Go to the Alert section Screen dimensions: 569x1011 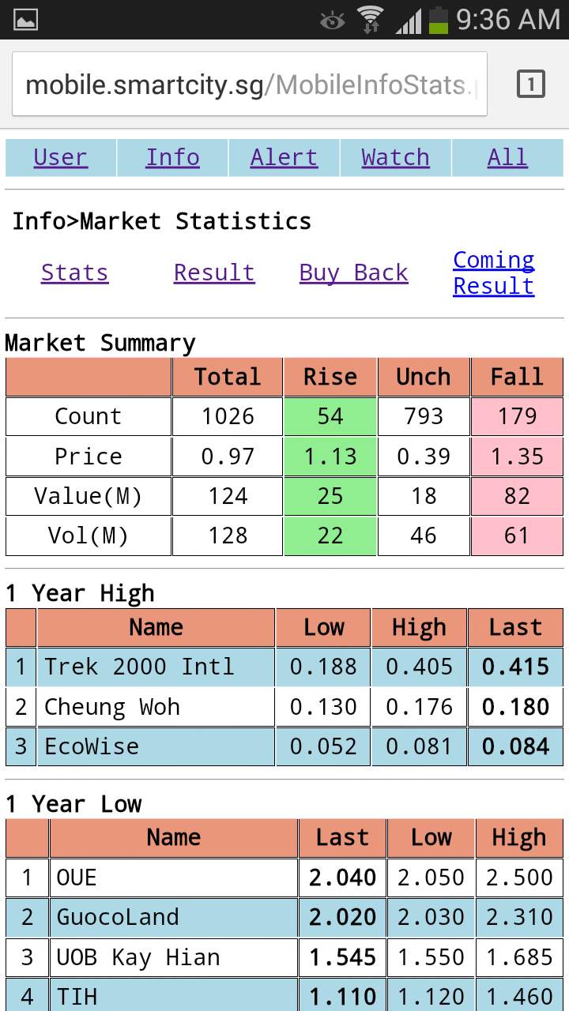(x=284, y=158)
